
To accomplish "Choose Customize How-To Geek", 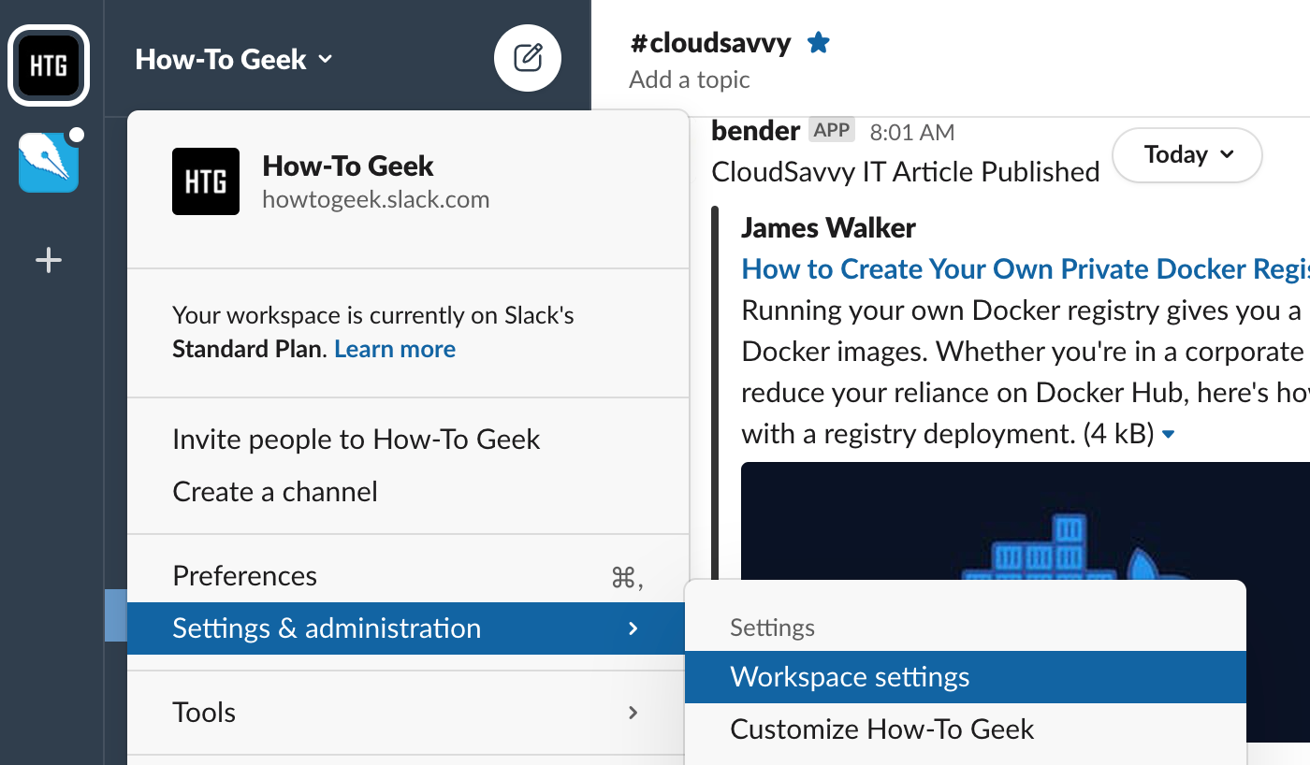I will tap(966, 729).
